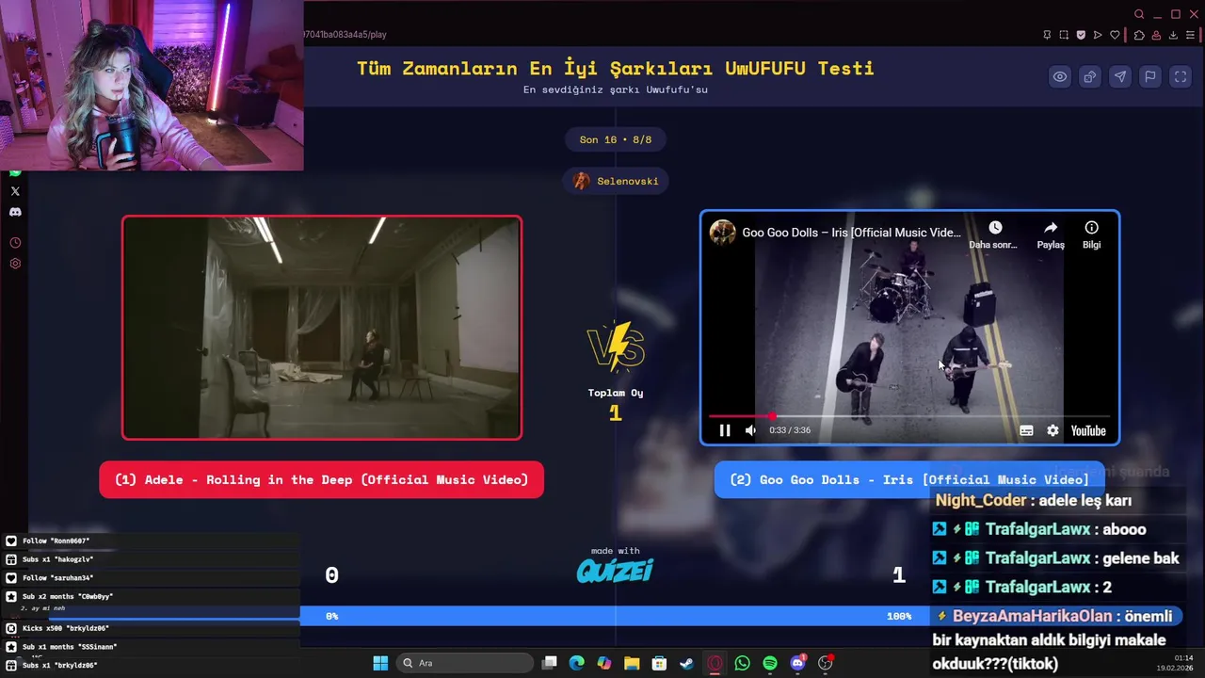Screen dimensions: 1205x678
Task: Click the YouTube video progress bar
Action: 909,415
